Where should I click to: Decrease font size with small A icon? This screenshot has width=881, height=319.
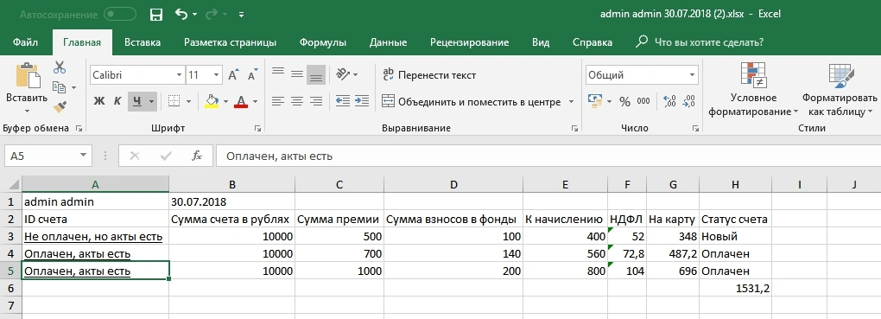[252, 75]
